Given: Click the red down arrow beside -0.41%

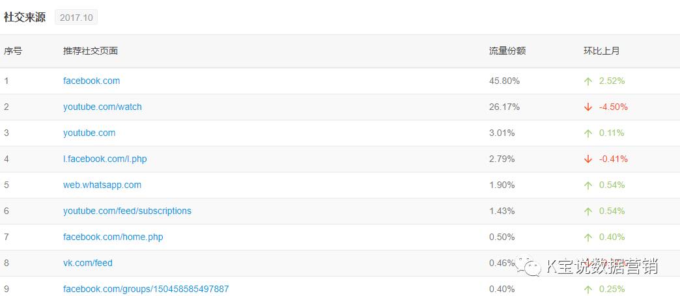Looking at the screenshot, I should click(x=588, y=159).
